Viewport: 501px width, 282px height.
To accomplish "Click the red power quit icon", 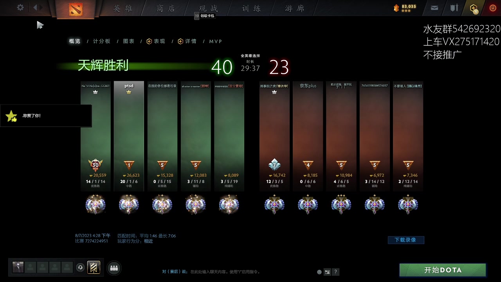I will tap(493, 8).
